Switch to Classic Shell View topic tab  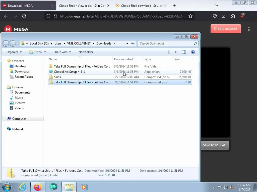click(x=82, y=5)
